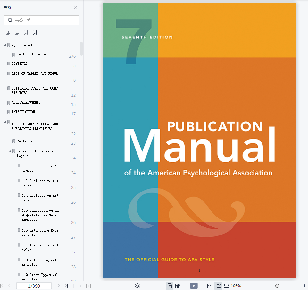
Task: Toggle fit page zoom icon
Action: tap(218, 286)
